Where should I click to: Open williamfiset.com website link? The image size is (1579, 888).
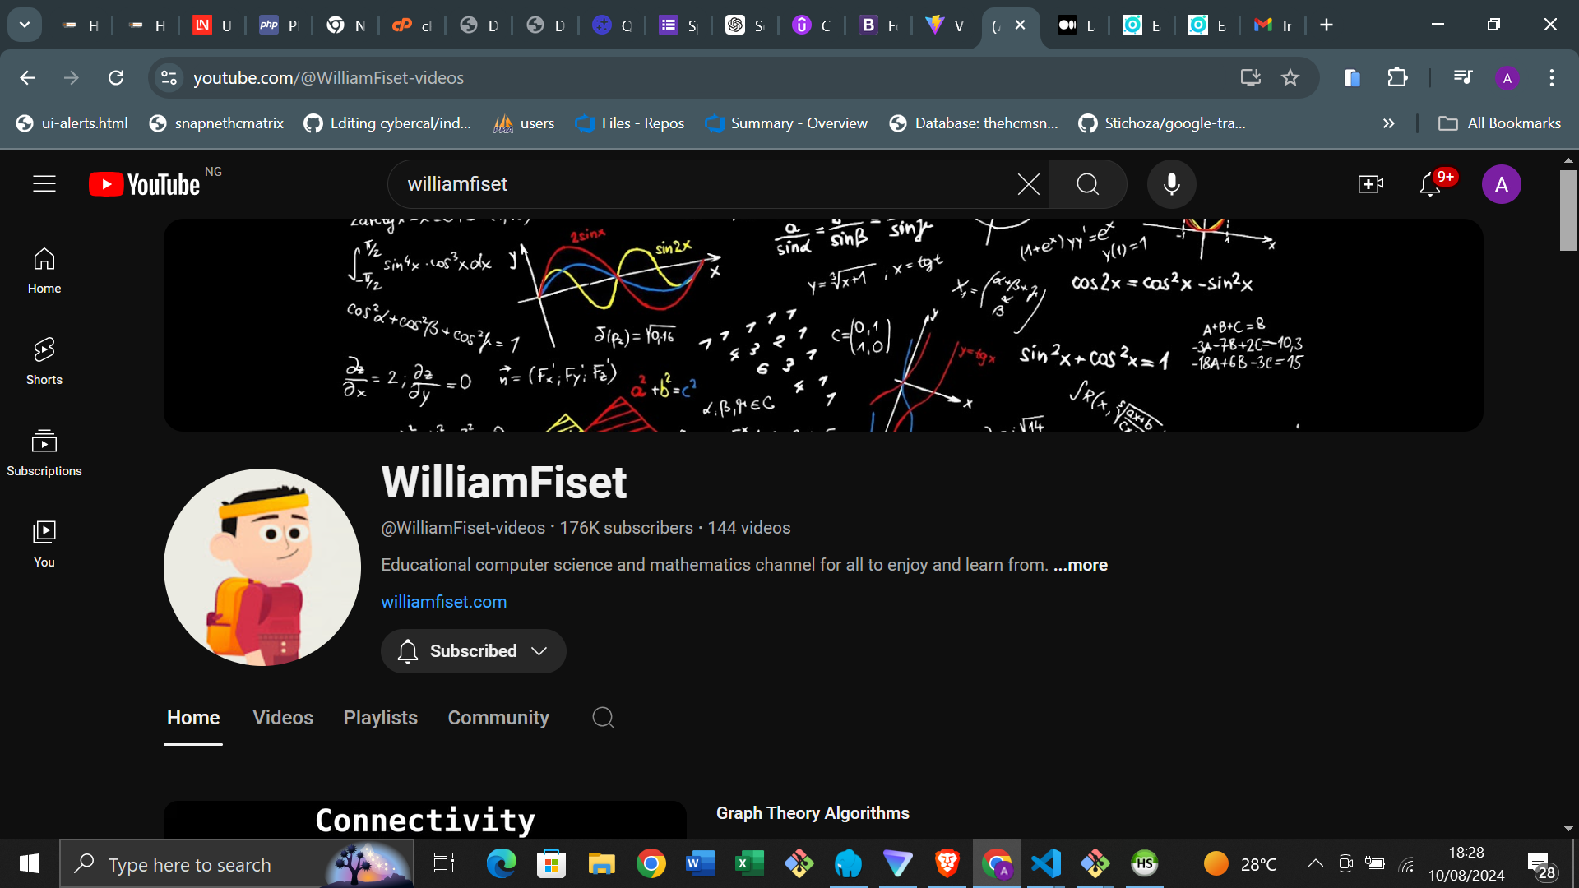click(x=443, y=601)
